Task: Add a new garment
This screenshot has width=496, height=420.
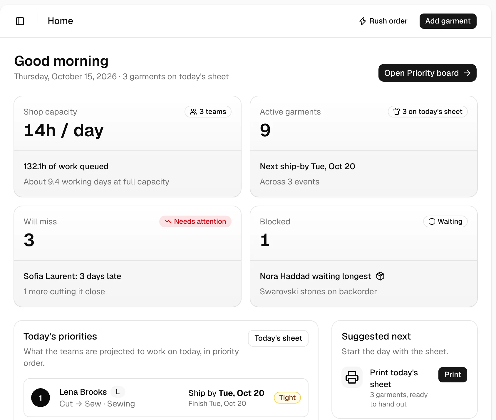Action: click(x=448, y=21)
